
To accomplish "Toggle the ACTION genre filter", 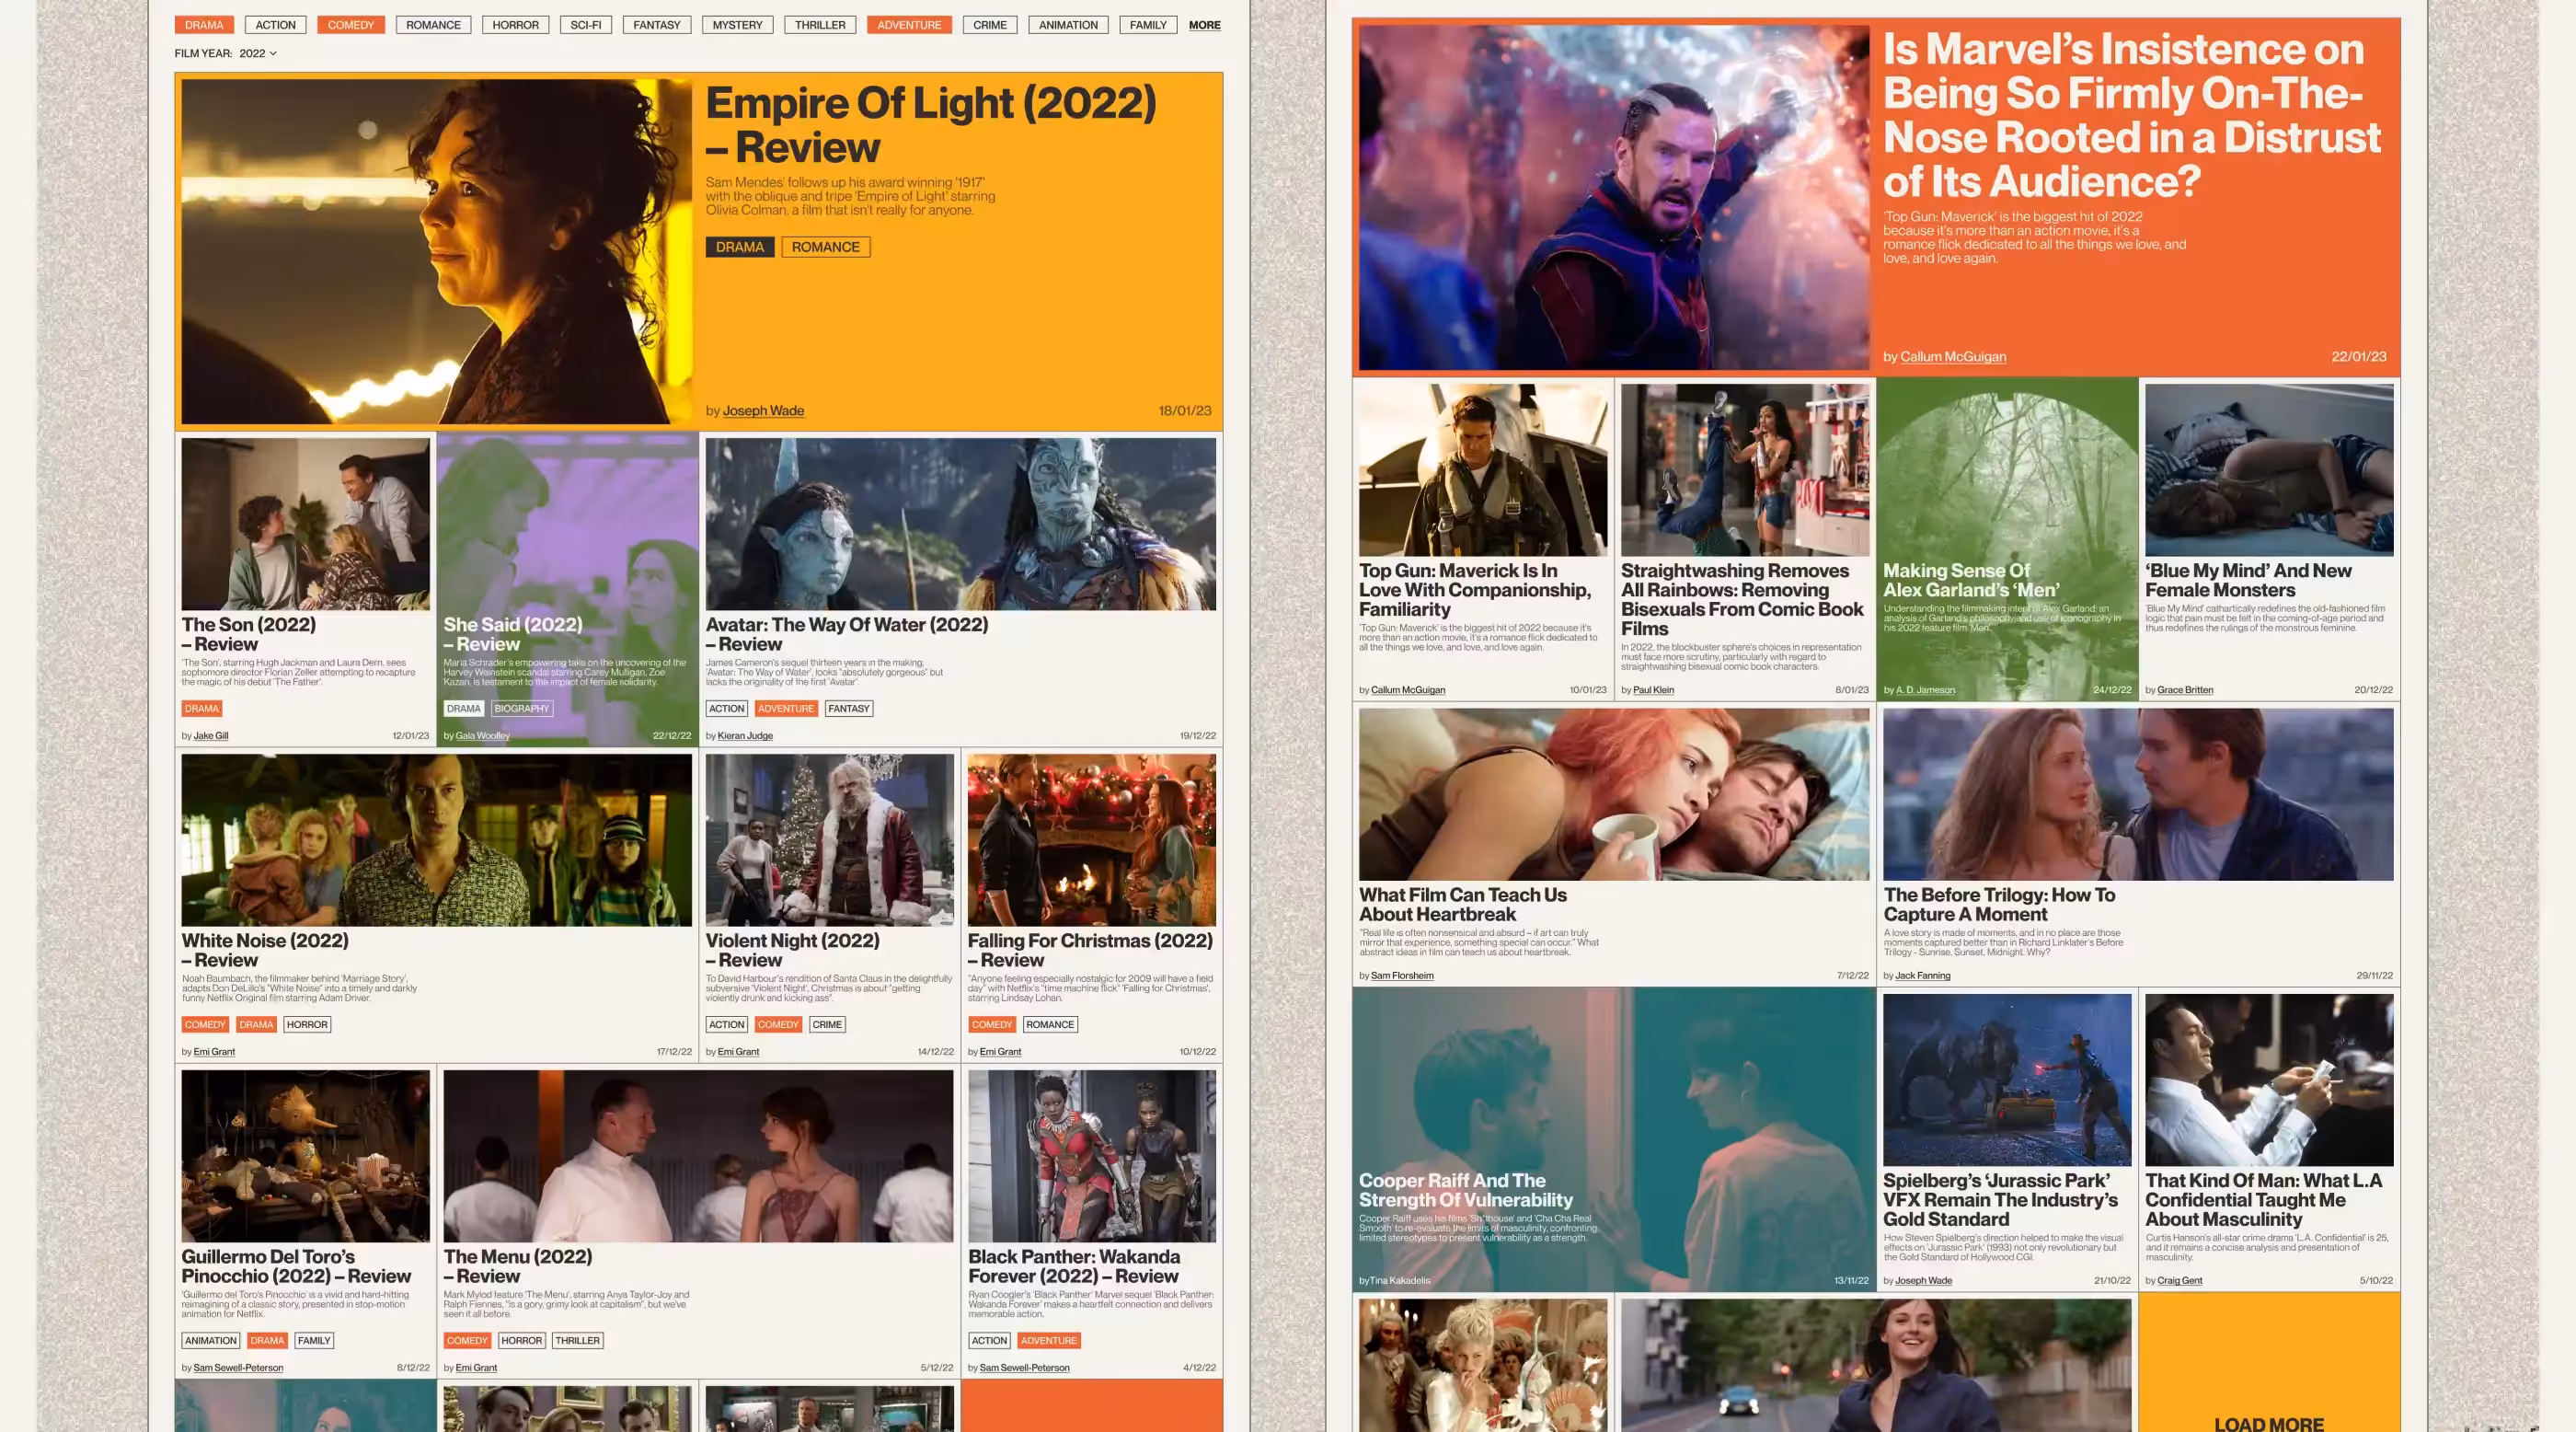I will (275, 25).
